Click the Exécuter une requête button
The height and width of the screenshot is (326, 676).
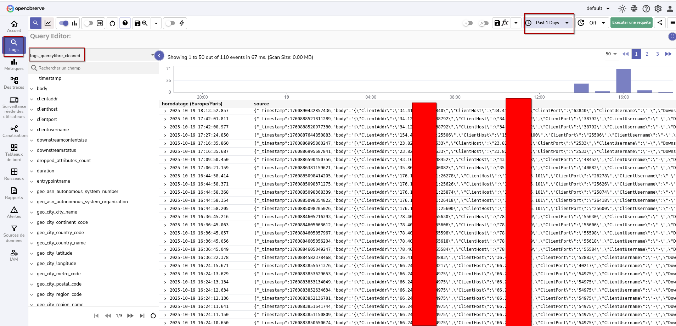(x=631, y=23)
